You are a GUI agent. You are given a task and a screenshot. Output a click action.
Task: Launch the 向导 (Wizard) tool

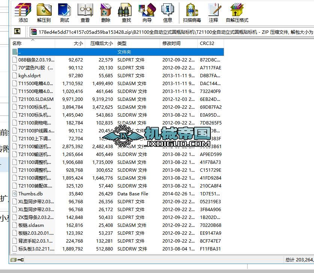coord(147,12)
